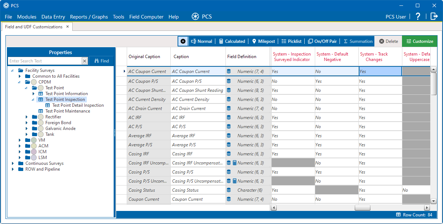This screenshot has width=443, height=224.
Task: Choose the On/Off Pair field type
Action: coord(322,41)
